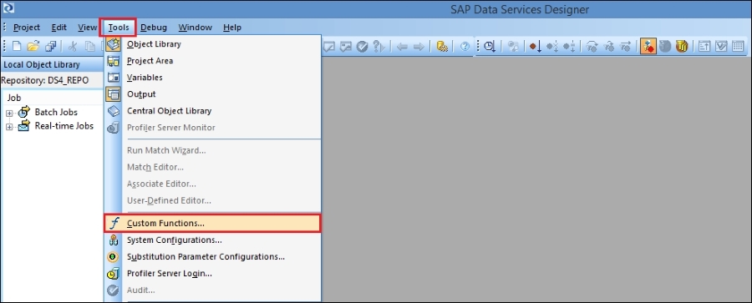Select Central Object Library menu entry
752x303 pixels.
pyautogui.click(x=212, y=111)
